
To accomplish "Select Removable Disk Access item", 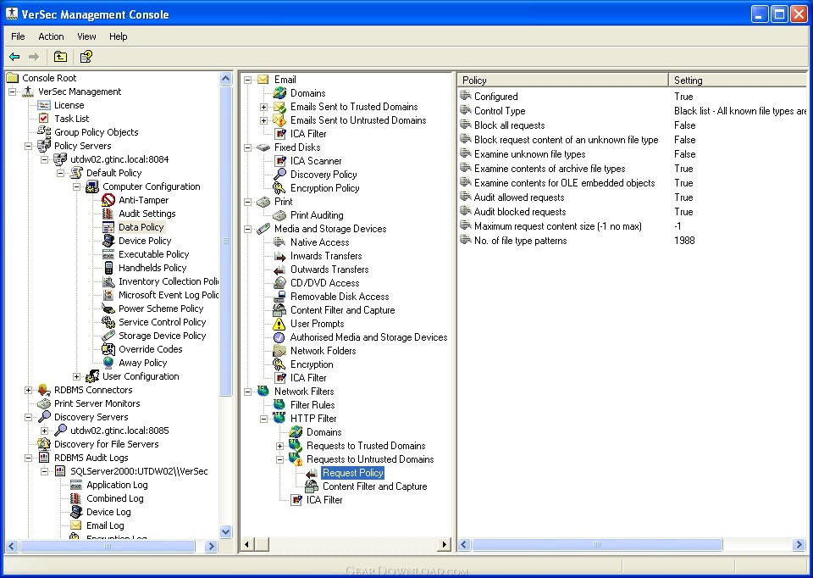I will point(340,297).
